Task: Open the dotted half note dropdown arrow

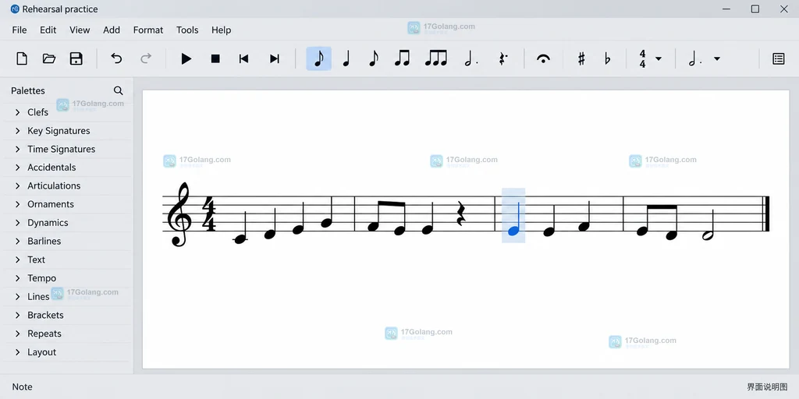Action: 717,58
